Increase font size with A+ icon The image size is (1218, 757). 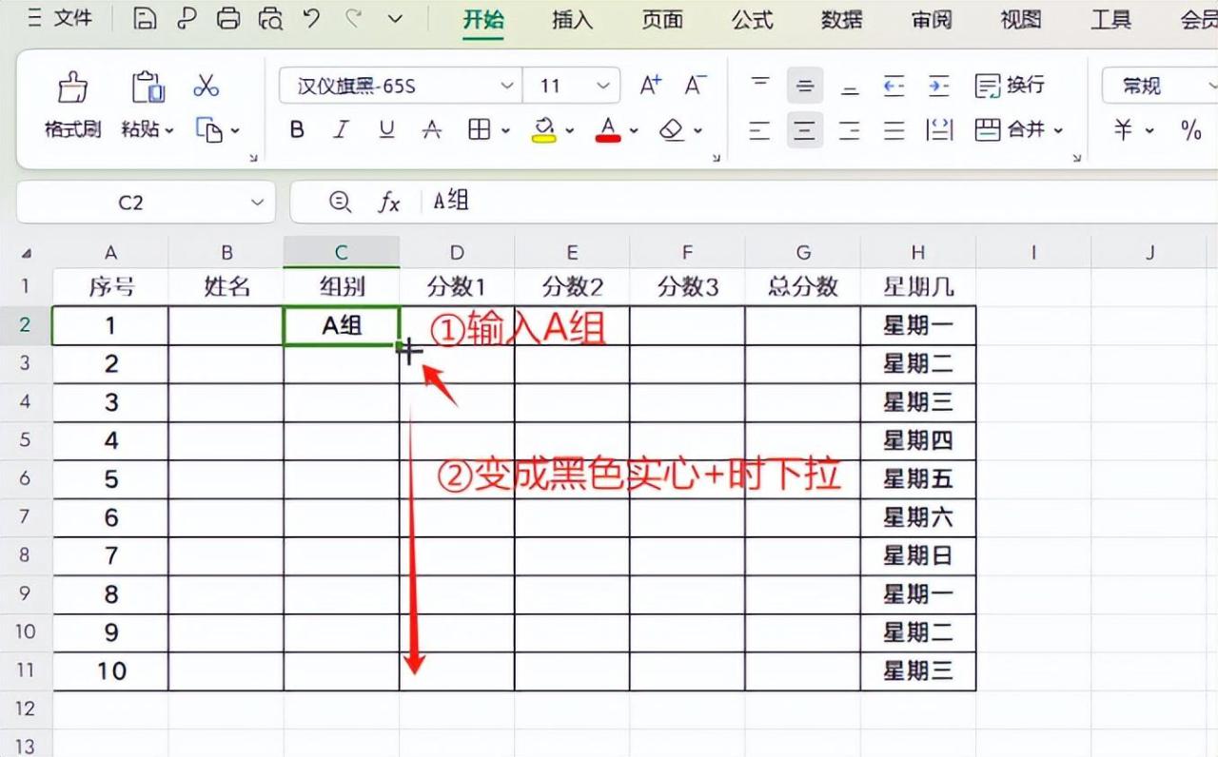[651, 86]
